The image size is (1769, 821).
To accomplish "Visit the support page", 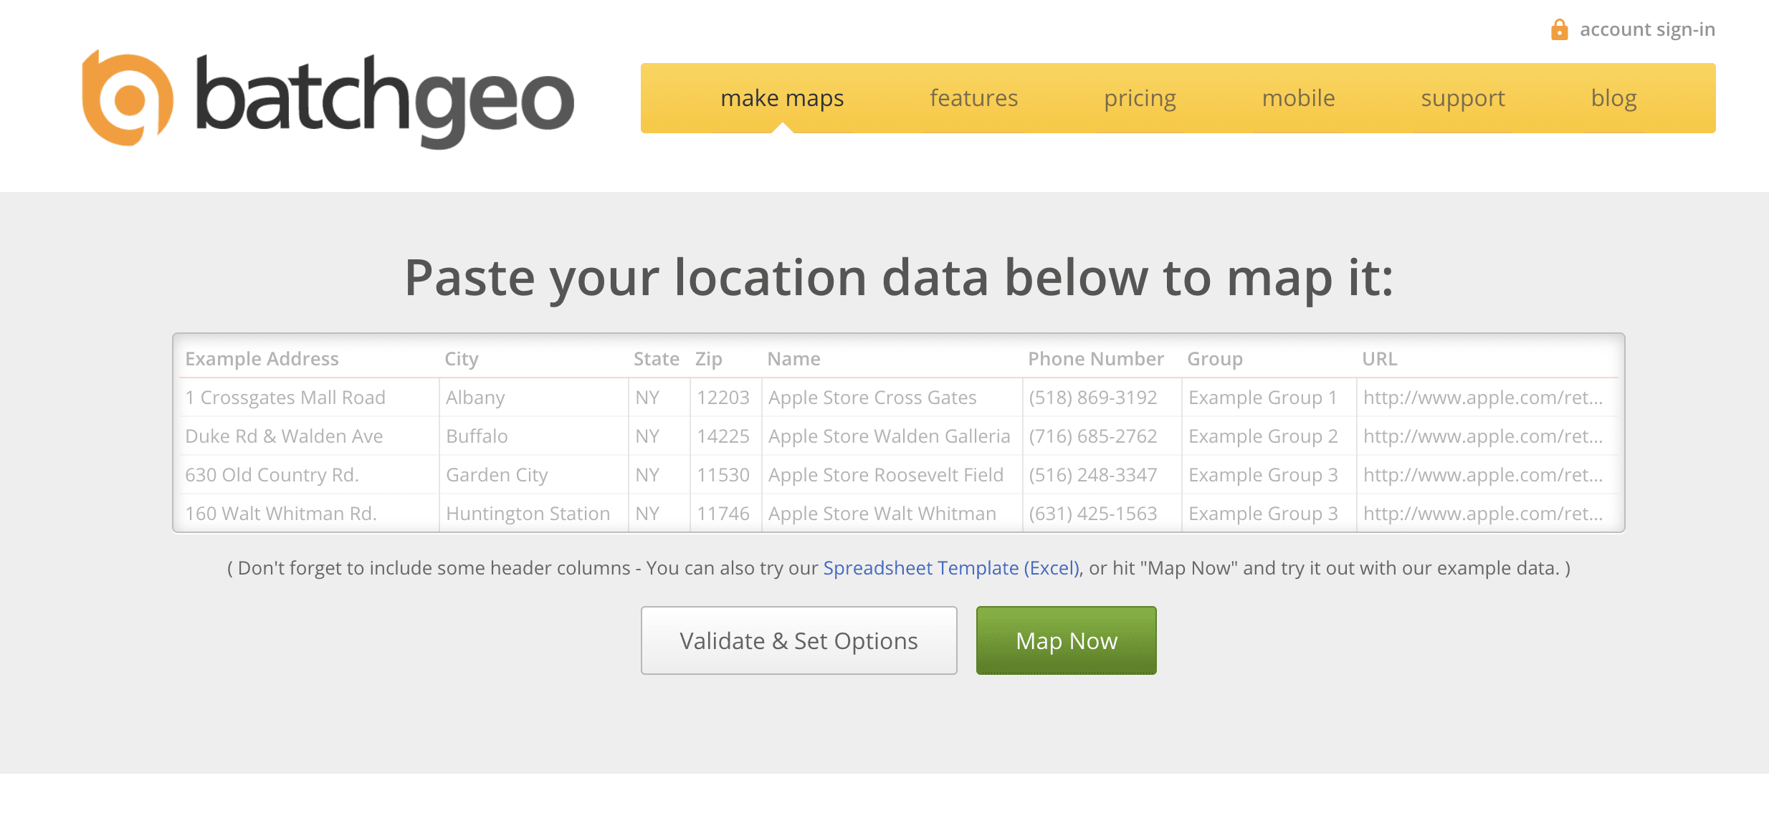I will point(1462,98).
